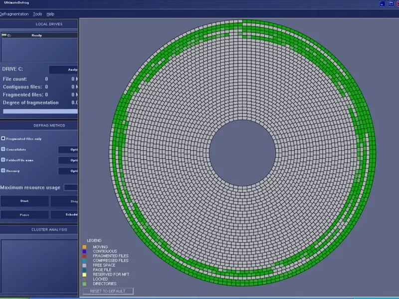The width and height of the screenshot is (399, 299).
Task: Click the Locked legend swatch
Action: pyautogui.click(x=84, y=279)
